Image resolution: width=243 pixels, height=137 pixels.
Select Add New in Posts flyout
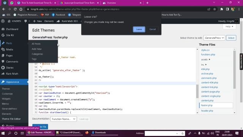tap(36, 49)
